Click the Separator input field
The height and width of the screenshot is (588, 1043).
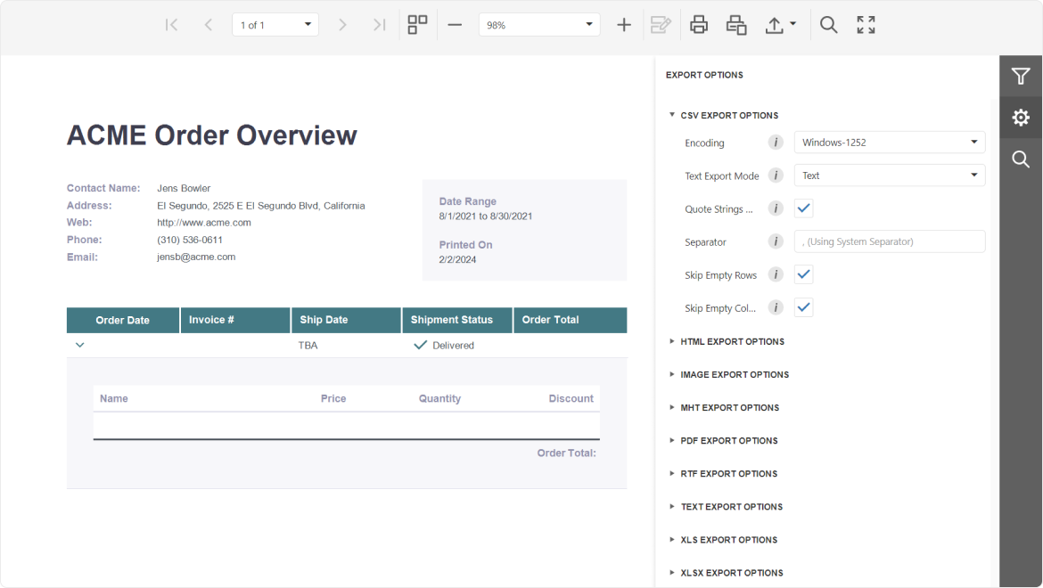click(x=889, y=241)
